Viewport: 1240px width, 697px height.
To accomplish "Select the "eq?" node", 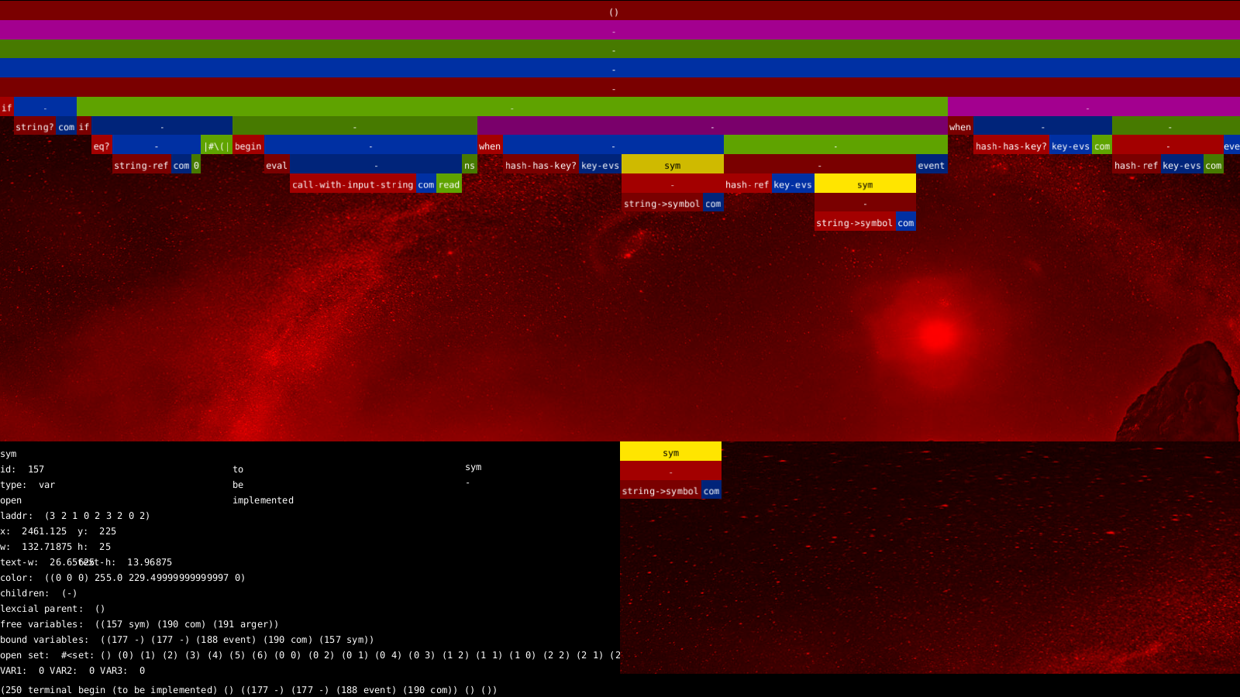I will (102, 146).
